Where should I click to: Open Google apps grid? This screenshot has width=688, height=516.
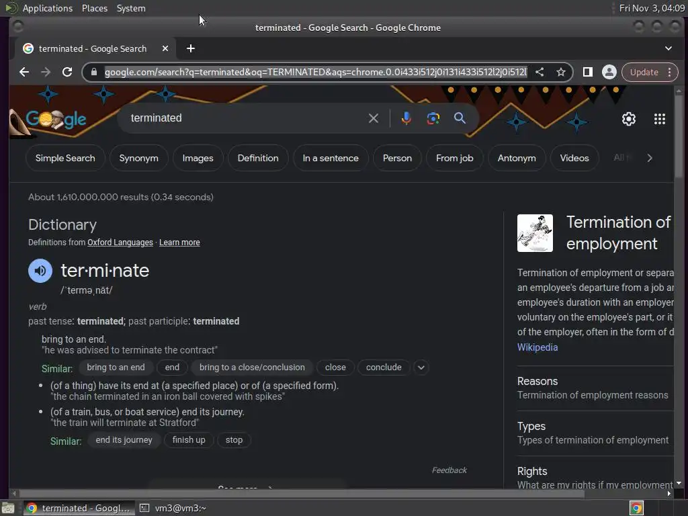click(660, 119)
